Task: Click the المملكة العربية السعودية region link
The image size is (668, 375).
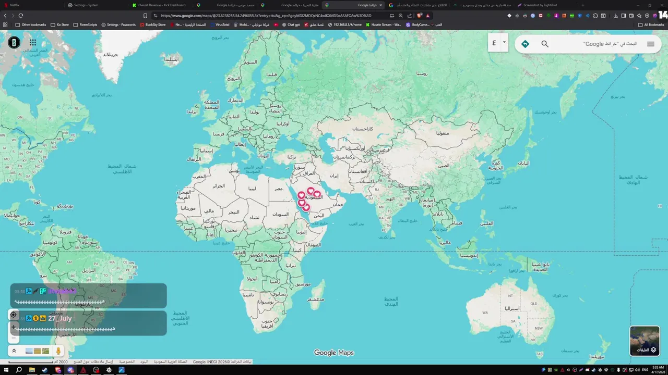Action: click(x=170, y=361)
